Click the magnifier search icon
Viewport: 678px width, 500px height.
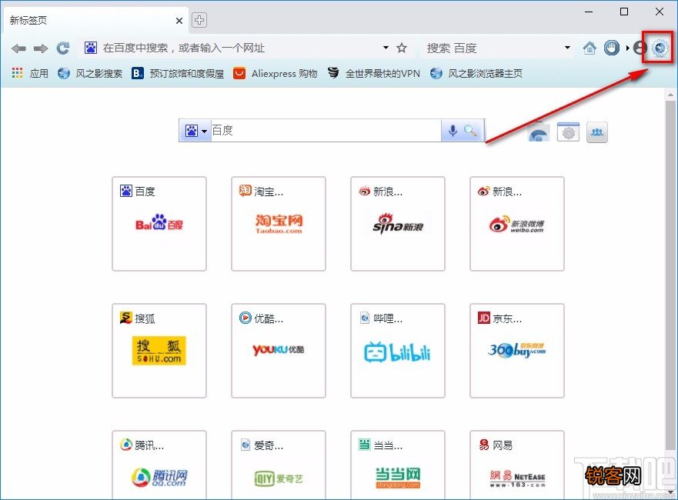pos(470,130)
